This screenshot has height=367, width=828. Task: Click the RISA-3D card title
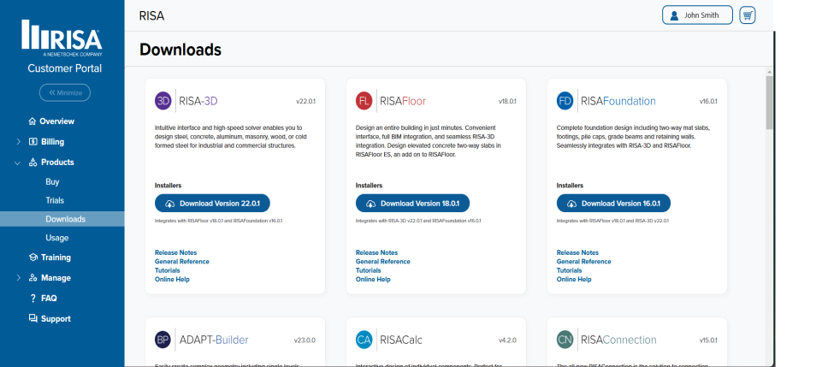[x=198, y=101]
